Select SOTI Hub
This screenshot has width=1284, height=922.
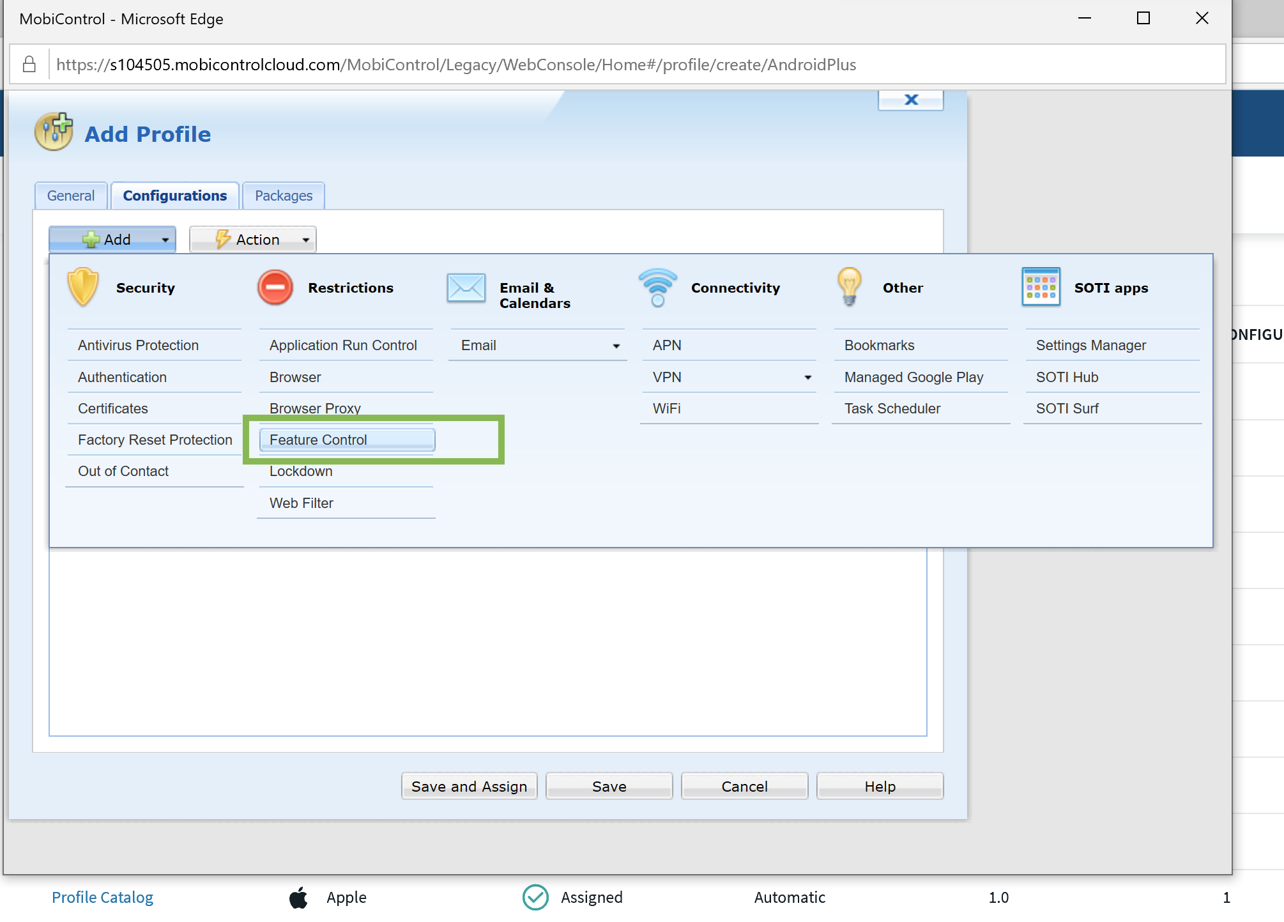tap(1113, 377)
